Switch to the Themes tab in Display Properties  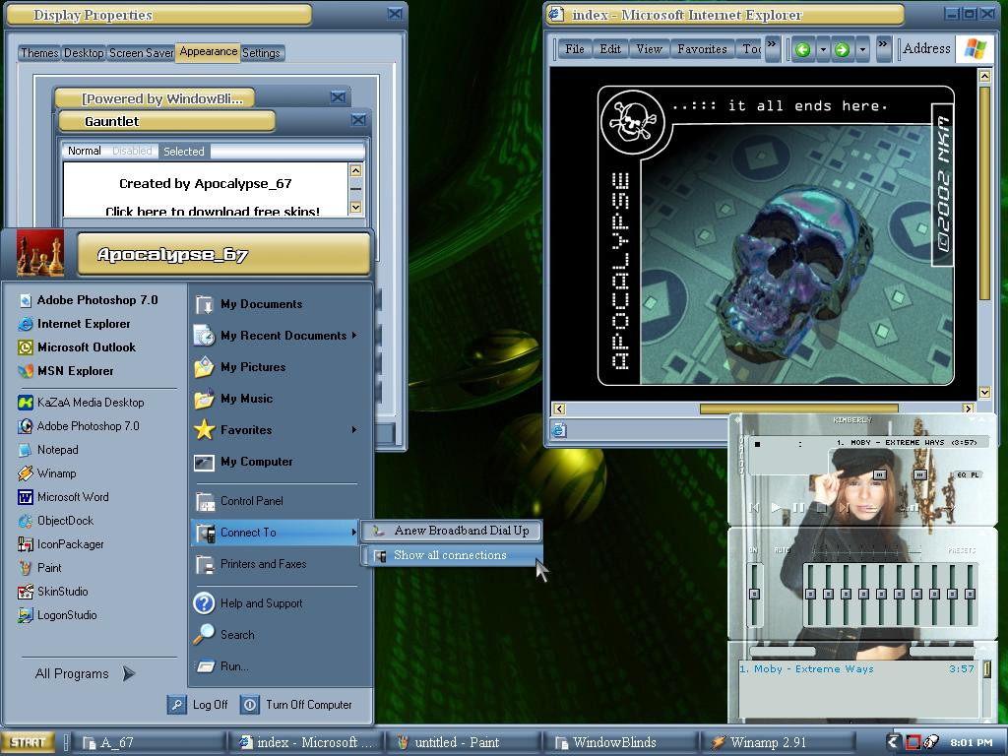(39, 53)
